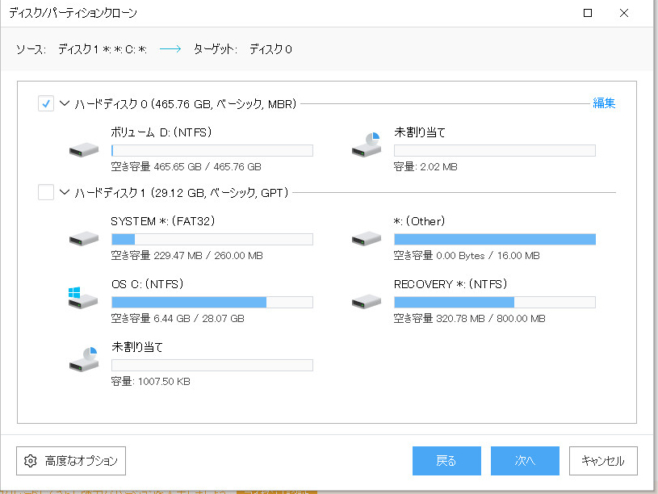Open 高度なオプション settings
This screenshot has height=494, width=658.
click(x=70, y=461)
